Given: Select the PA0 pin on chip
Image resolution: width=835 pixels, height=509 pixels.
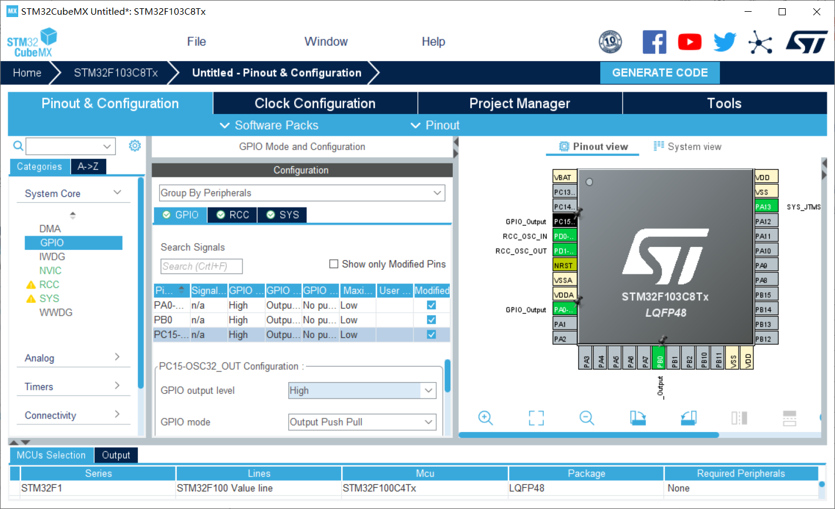Looking at the screenshot, I should pyautogui.click(x=564, y=310).
